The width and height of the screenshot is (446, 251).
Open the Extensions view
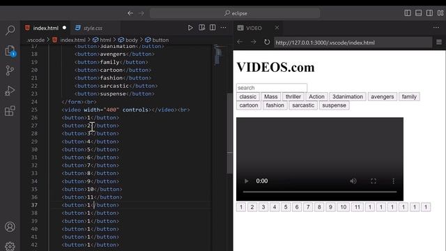[x=10, y=111]
